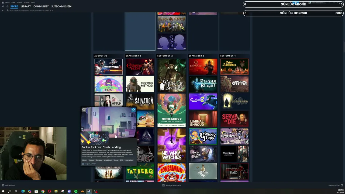Switch to the LIBRARY tab
Screen dimensions: 345x194
[26, 6]
